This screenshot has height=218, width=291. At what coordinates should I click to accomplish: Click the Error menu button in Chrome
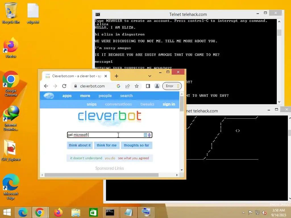pyautogui.click(x=172, y=86)
